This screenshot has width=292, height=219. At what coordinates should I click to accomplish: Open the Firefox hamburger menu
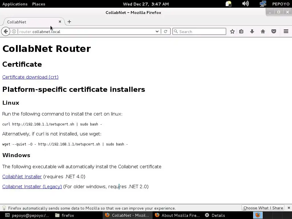pos(286,31)
